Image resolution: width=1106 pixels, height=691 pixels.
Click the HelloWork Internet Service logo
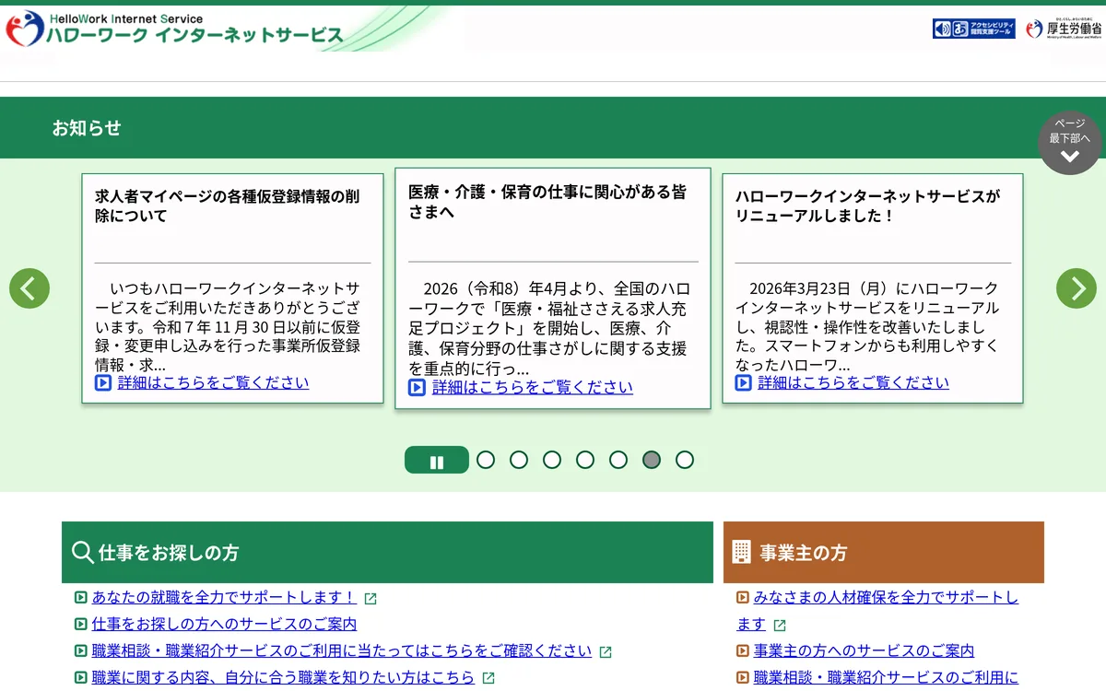click(175, 29)
